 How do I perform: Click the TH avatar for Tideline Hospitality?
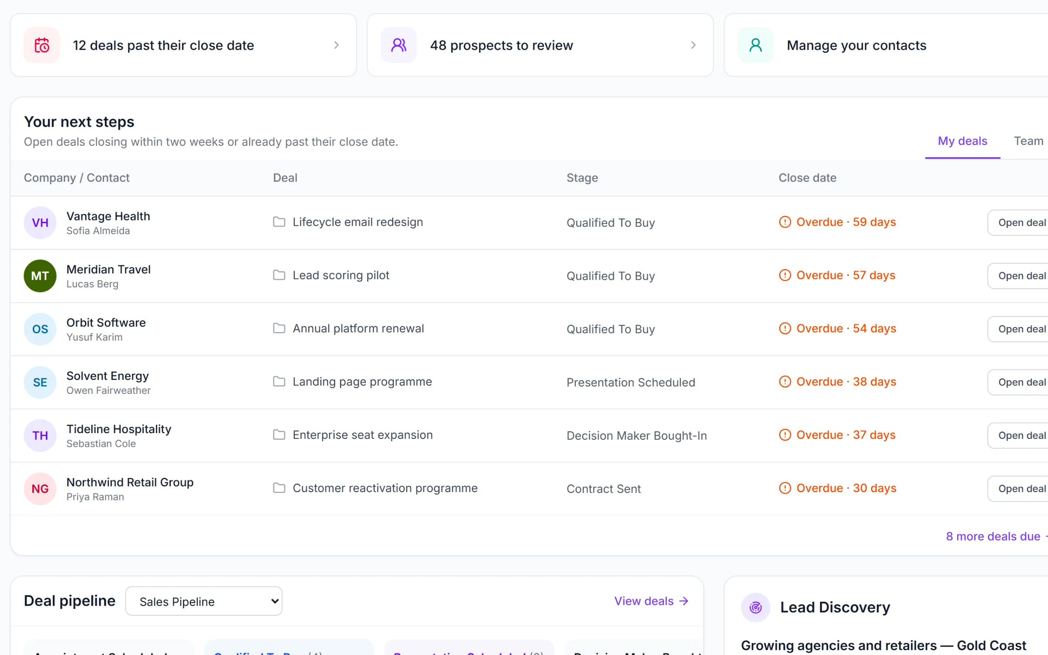click(40, 436)
